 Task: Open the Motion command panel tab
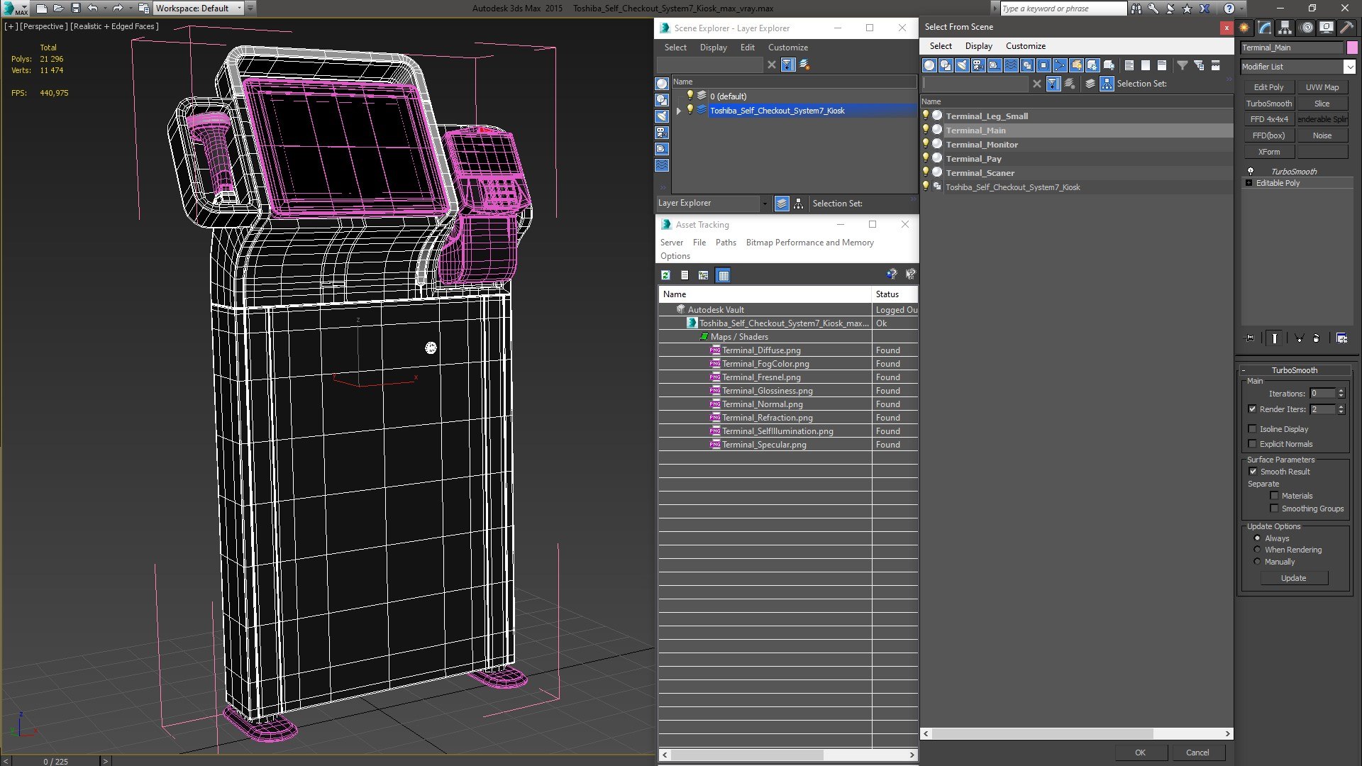coord(1307,28)
